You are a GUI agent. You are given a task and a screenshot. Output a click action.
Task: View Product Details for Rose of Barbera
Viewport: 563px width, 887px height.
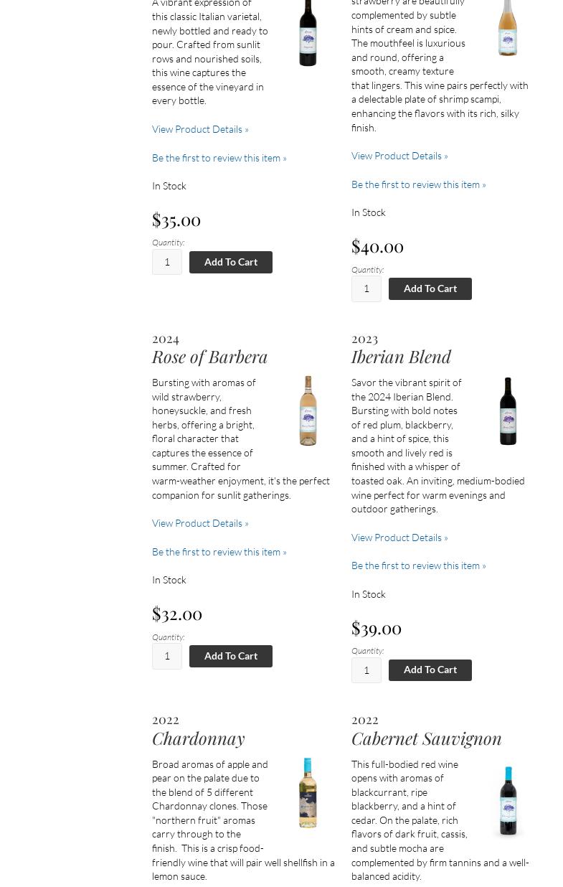pyautogui.click(x=200, y=523)
